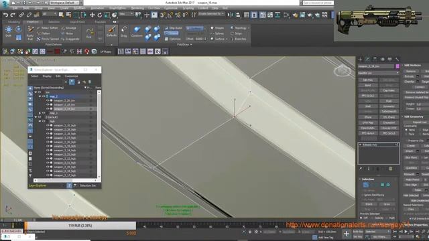Switch to the Populate ribbon tab
Viewport: 429px width, 241px height.
coord(100,22)
